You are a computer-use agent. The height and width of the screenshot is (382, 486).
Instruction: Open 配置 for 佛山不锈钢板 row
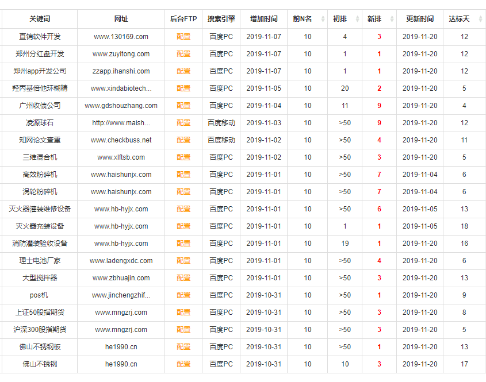(183, 347)
